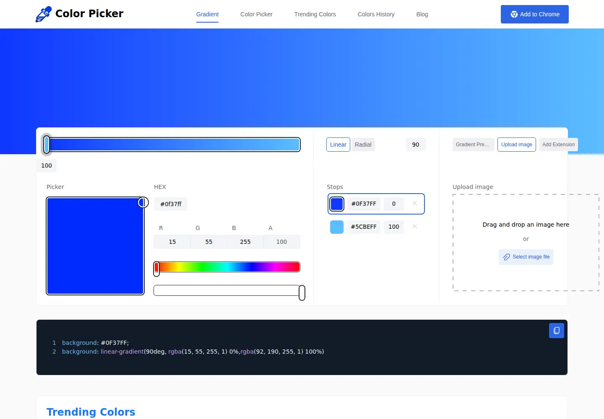Click the Trending Colors heading
The image size is (604, 419).
point(91,412)
